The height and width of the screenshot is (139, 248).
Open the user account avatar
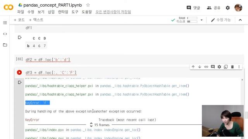[x=238, y=8]
